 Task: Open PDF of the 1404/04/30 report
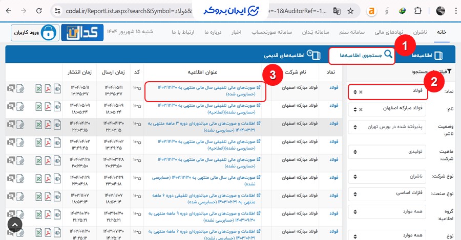48,125
